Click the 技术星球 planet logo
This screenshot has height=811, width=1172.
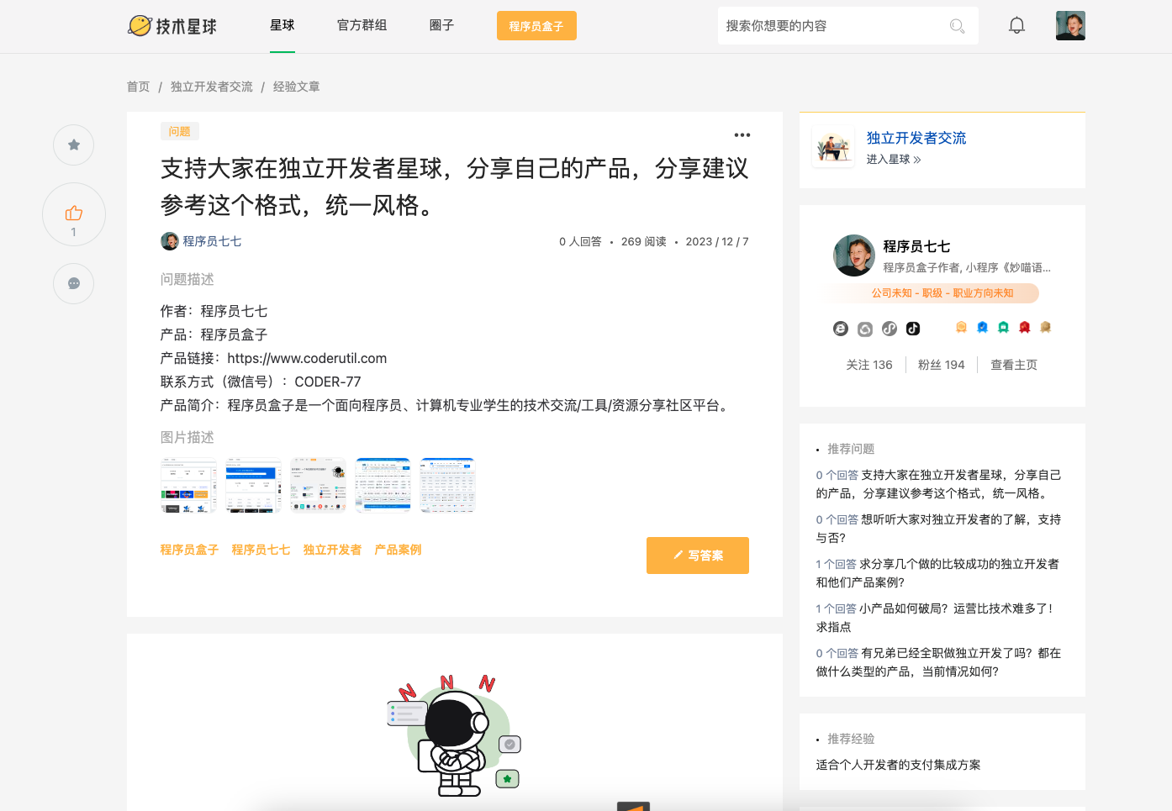point(172,26)
